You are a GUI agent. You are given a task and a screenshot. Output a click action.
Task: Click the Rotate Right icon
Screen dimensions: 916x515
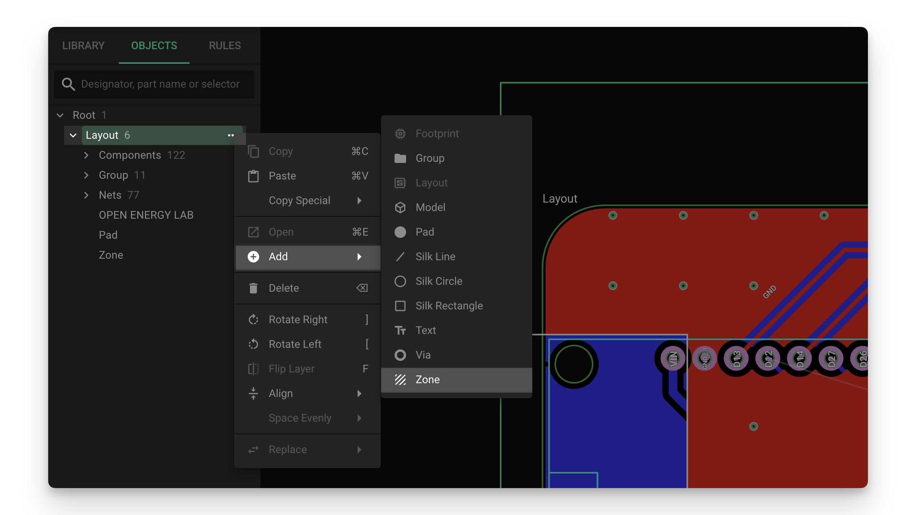253,320
